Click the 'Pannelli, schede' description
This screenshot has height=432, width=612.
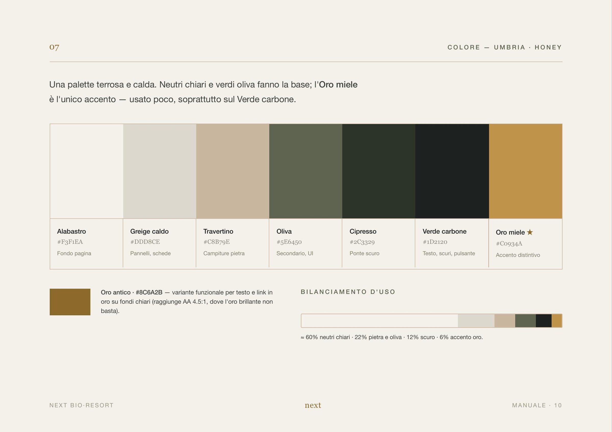click(x=150, y=253)
